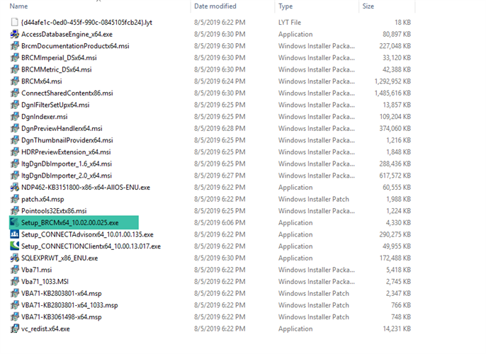Select file name vc_redist.x64.exe
486x354 pixels.
[45, 329]
